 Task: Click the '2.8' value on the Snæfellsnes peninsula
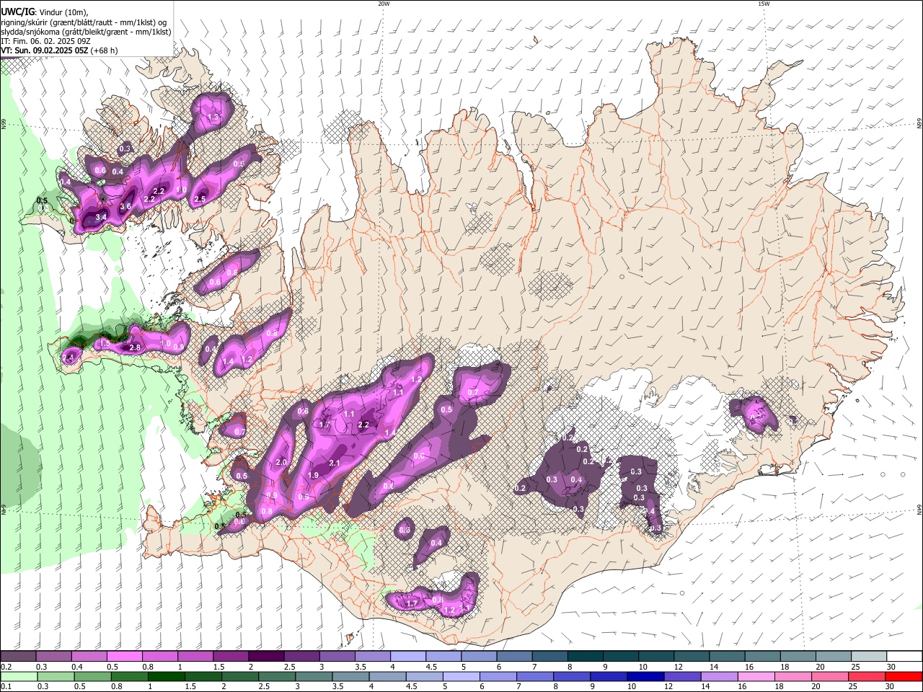click(x=135, y=348)
